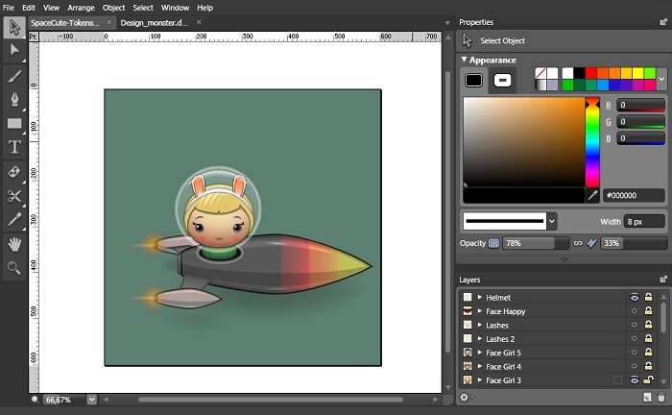This screenshot has width=672, height=415.
Task: Hide the Face Girl 3 layer
Action: click(x=635, y=380)
